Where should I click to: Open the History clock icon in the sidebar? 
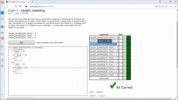[2, 60]
